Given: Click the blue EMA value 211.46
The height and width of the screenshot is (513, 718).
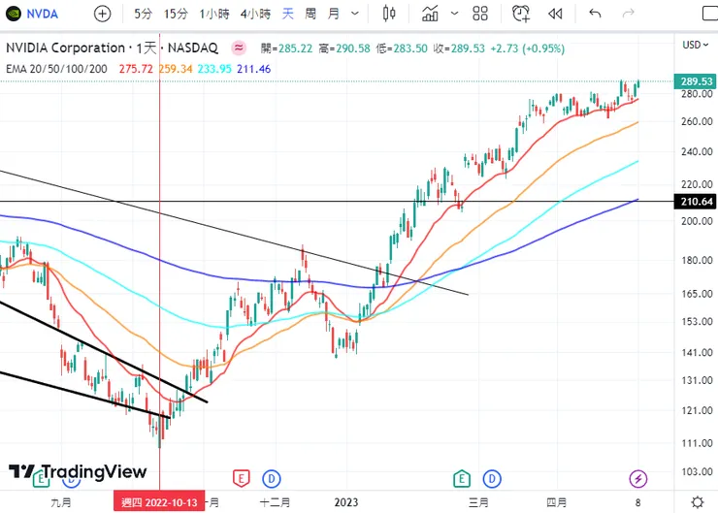Looking at the screenshot, I should click(253, 69).
